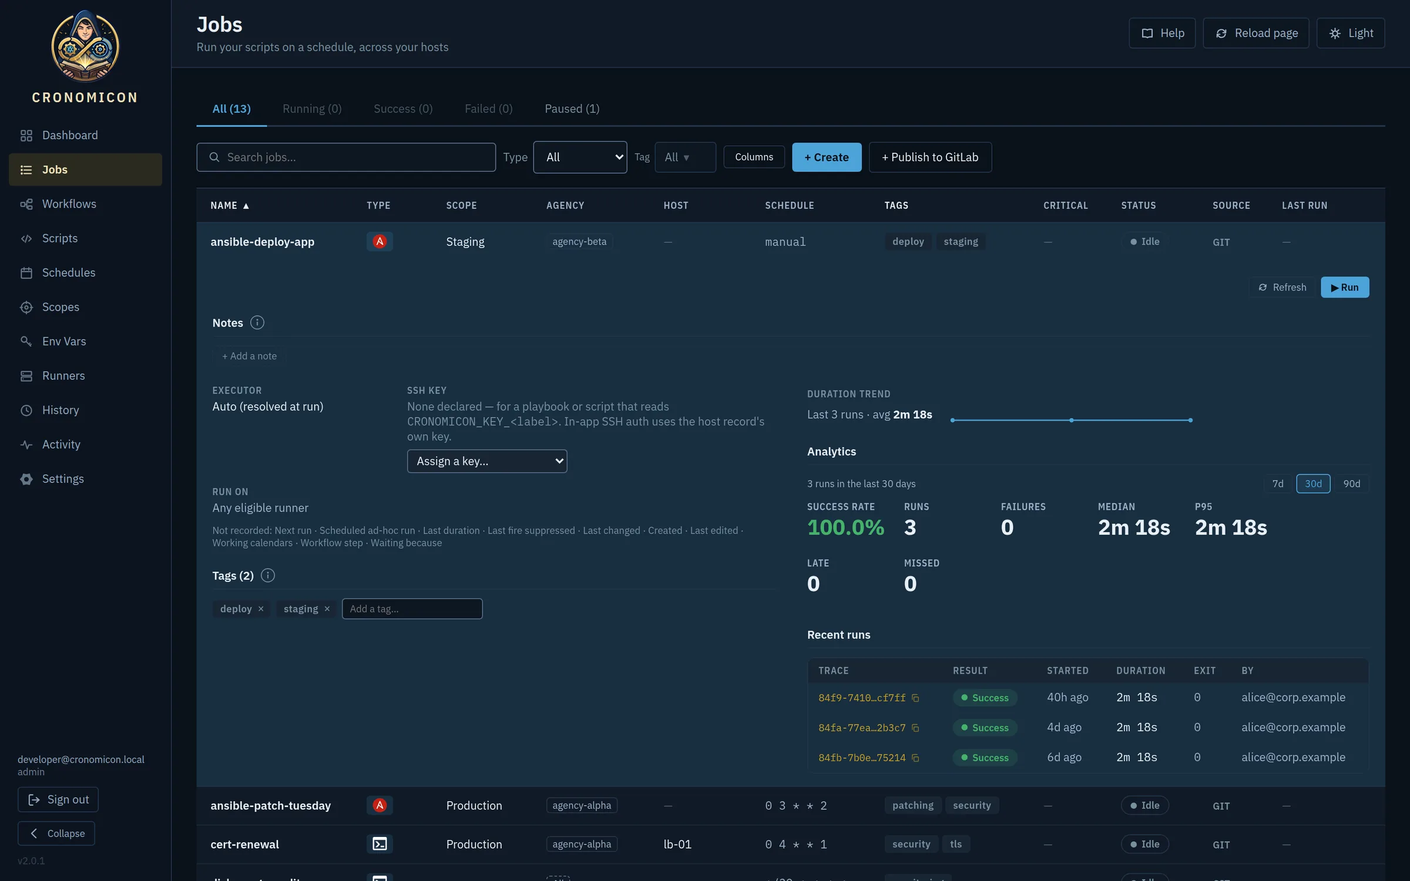Sort by the SCHEDULE column header
Screen dimensions: 1410x881
(x=789, y=206)
